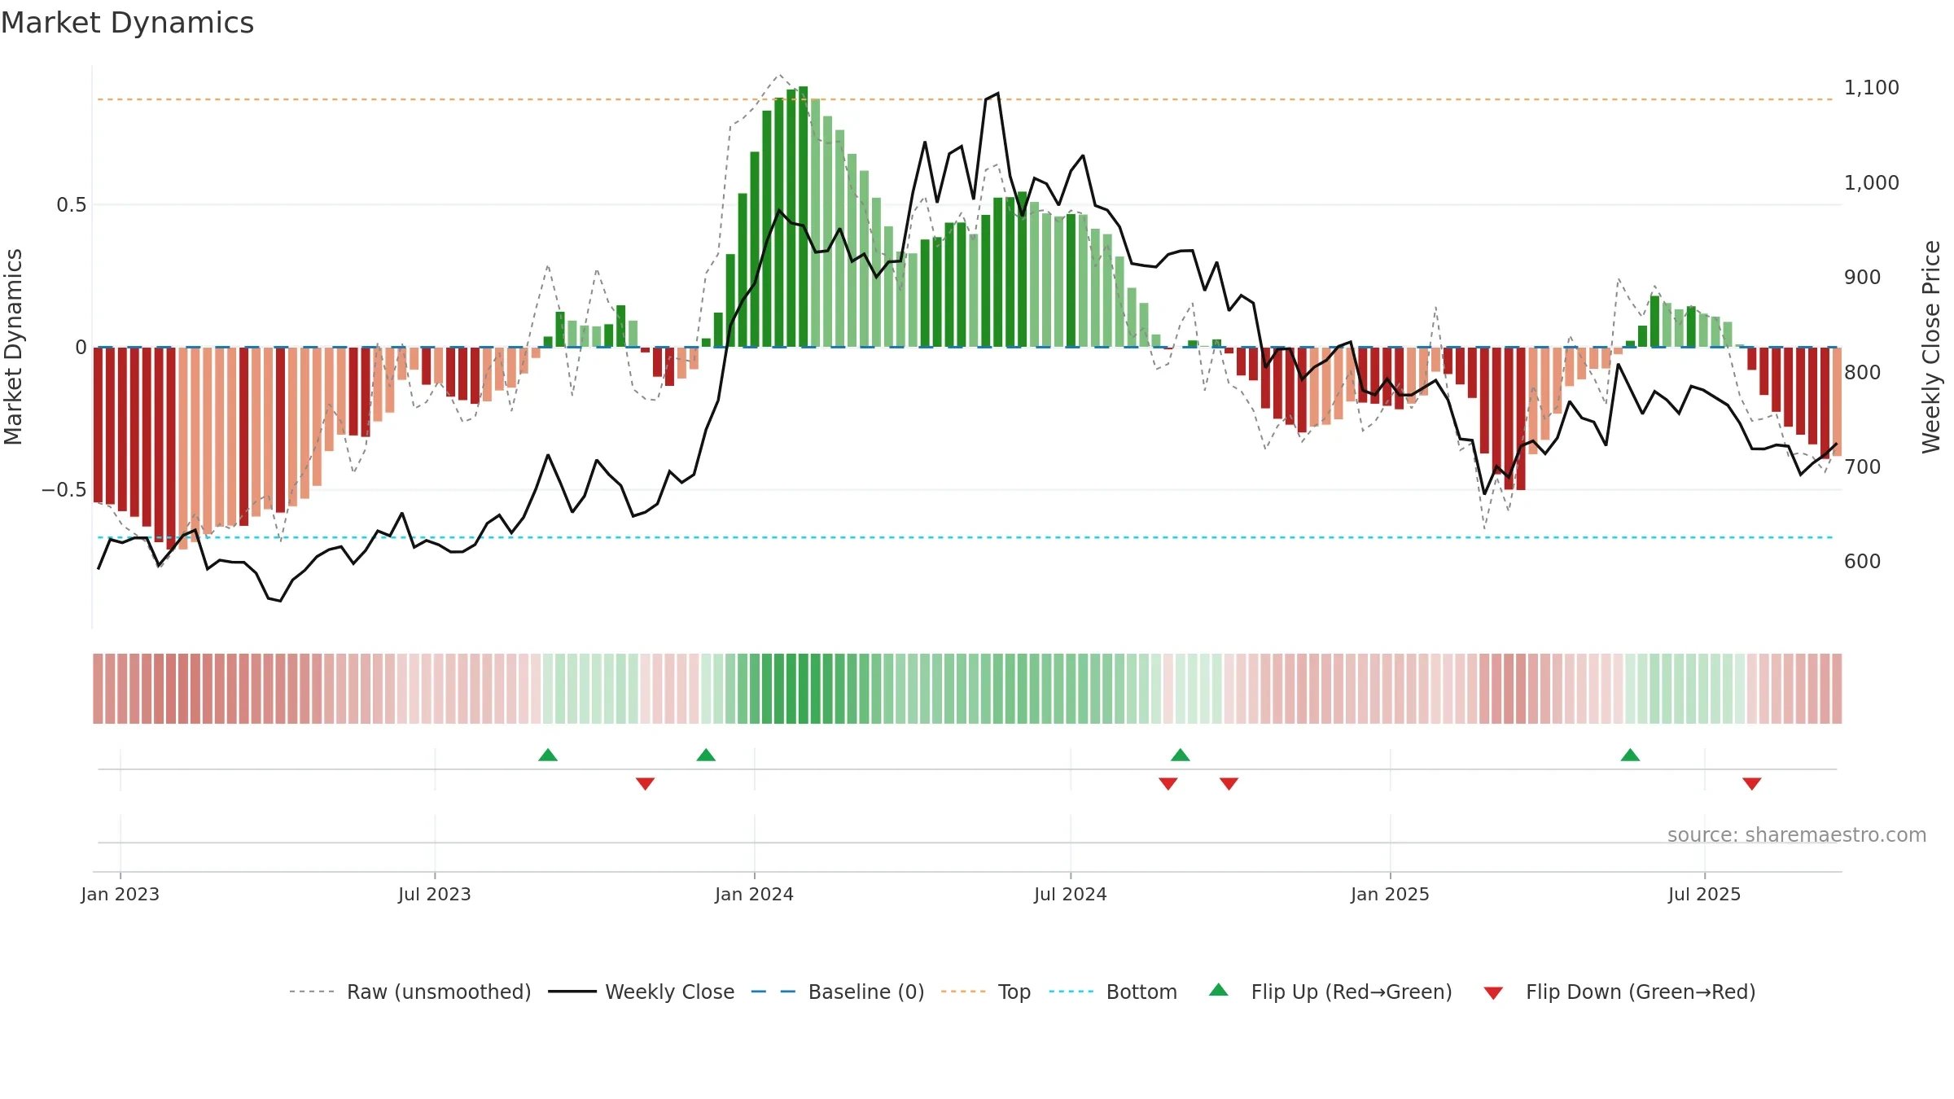Click the tallest dark green bar near Jan 2024

tap(803, 217)
